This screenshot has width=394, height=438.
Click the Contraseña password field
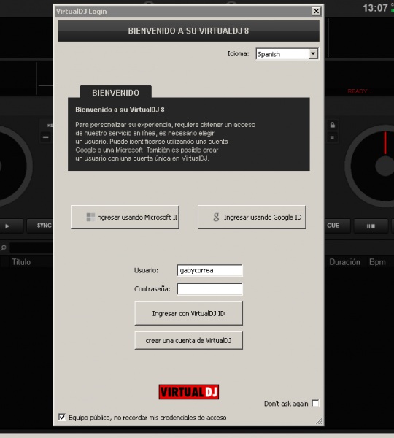pos(209,289)
